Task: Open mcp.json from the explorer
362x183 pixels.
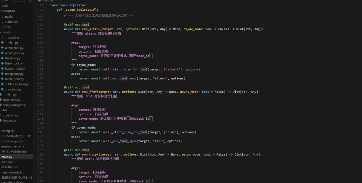Action: point(7,162)
